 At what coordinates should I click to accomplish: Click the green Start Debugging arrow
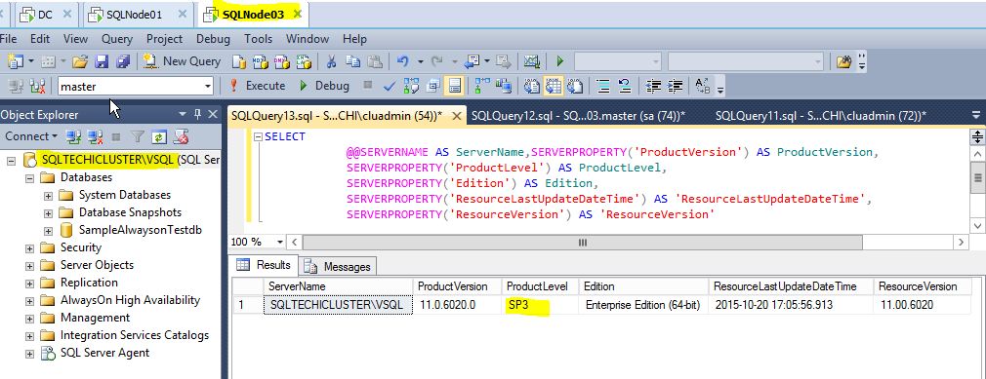[559, 61]
